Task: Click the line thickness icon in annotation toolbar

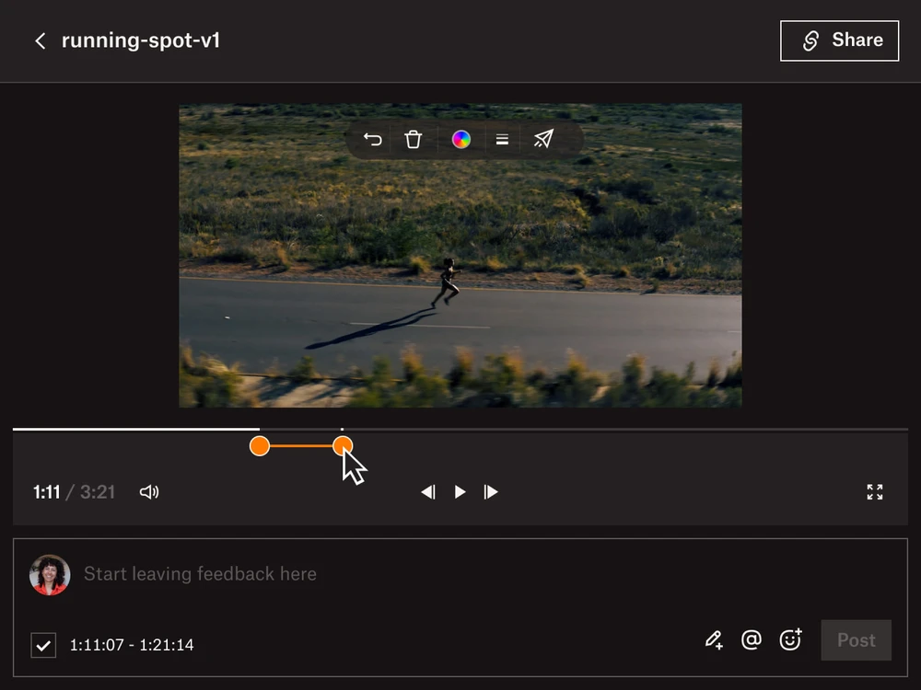Action: click(502, 139)
